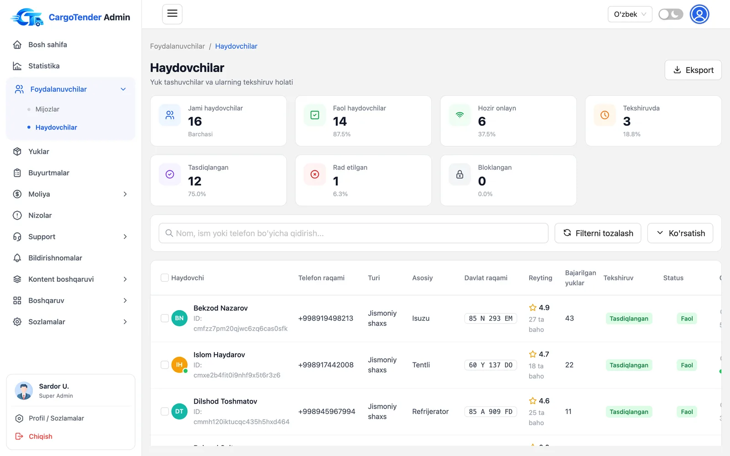Click the Bloklangan lock icon
Image resolution: width=730 pixels, height=456 pixels.
pyautogui.click(x=460, y=175)
